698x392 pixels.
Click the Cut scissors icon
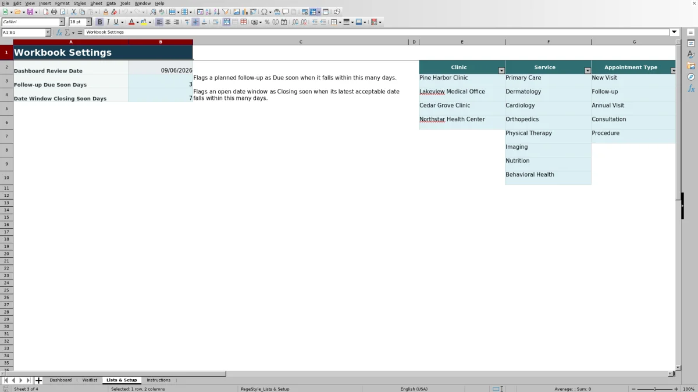[x=73, y=12]
